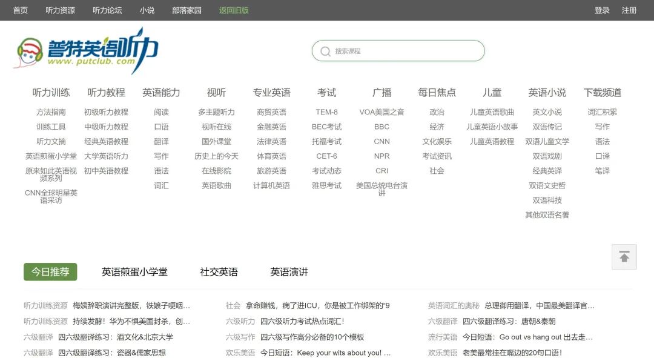Click 词汇积累 in 下载频道
654x358 pixels.
602,112
